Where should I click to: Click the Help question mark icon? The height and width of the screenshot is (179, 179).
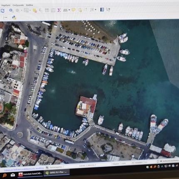108,10
